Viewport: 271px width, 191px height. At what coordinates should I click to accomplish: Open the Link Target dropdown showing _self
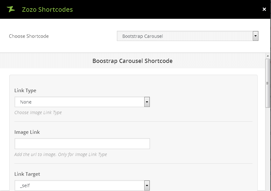(80, 185)
